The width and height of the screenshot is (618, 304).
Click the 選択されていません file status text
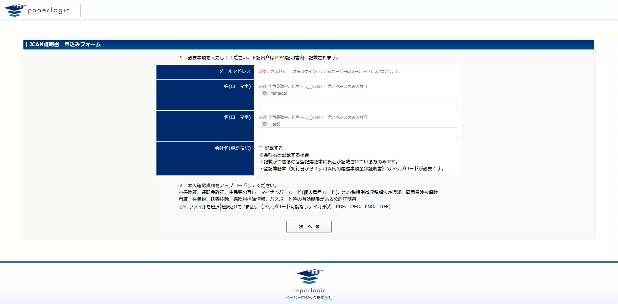tap(239, 207)
